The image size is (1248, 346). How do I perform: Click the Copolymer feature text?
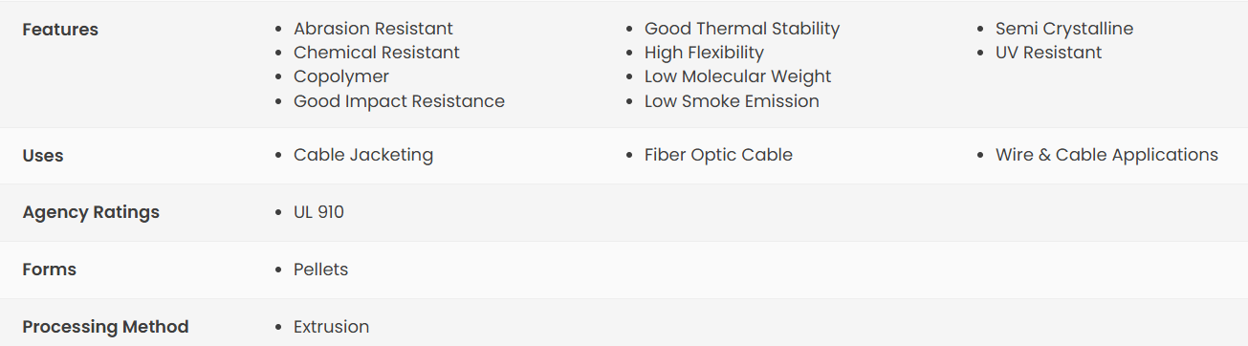[x=341, y=76]
